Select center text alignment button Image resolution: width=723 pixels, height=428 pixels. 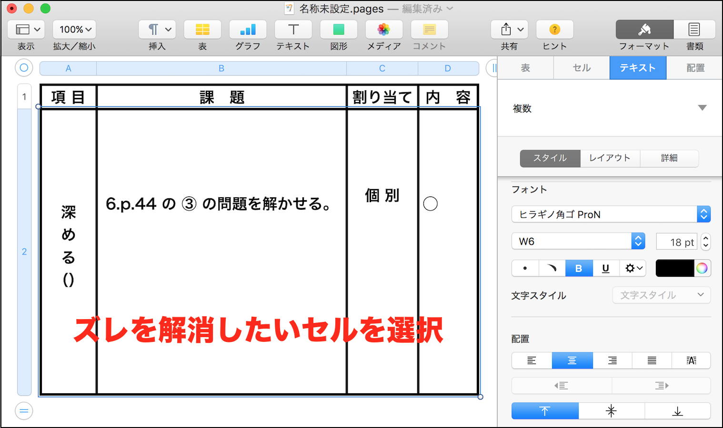click(572, 361)
